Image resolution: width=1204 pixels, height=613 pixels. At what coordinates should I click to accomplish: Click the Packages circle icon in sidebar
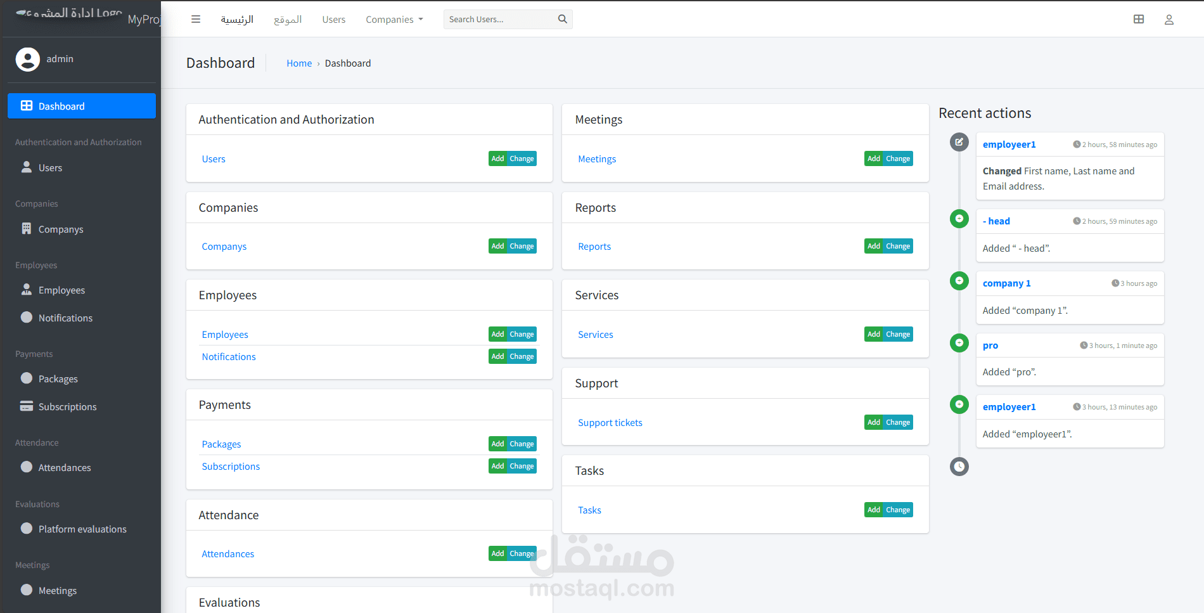27,378
